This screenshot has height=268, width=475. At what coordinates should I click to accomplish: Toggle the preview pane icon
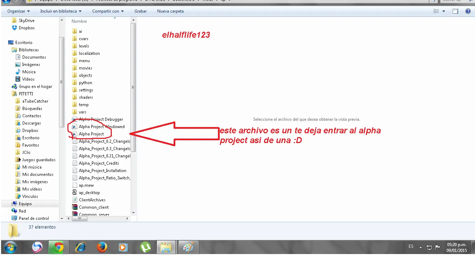(x=455, y=11)
